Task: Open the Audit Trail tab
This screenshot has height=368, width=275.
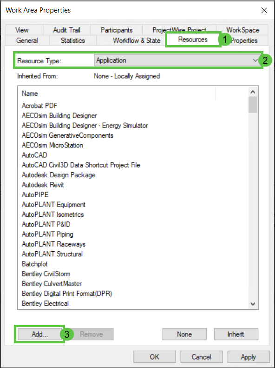Action: pos(66,30)
